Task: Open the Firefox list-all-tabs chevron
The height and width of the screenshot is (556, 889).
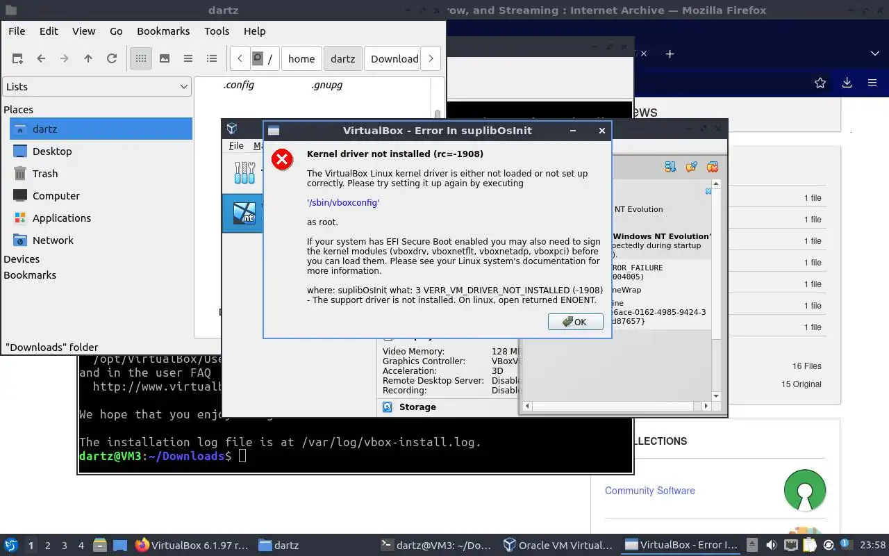Action: pyautogui.click(x=875, y=54)
